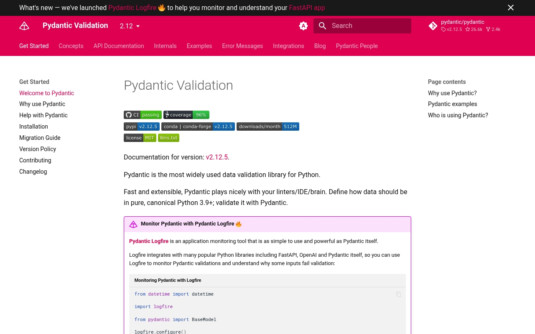Viewport: 535px width, 334px height.
Task: Click the downloads/month 512M badge
Action: [268, 127]
